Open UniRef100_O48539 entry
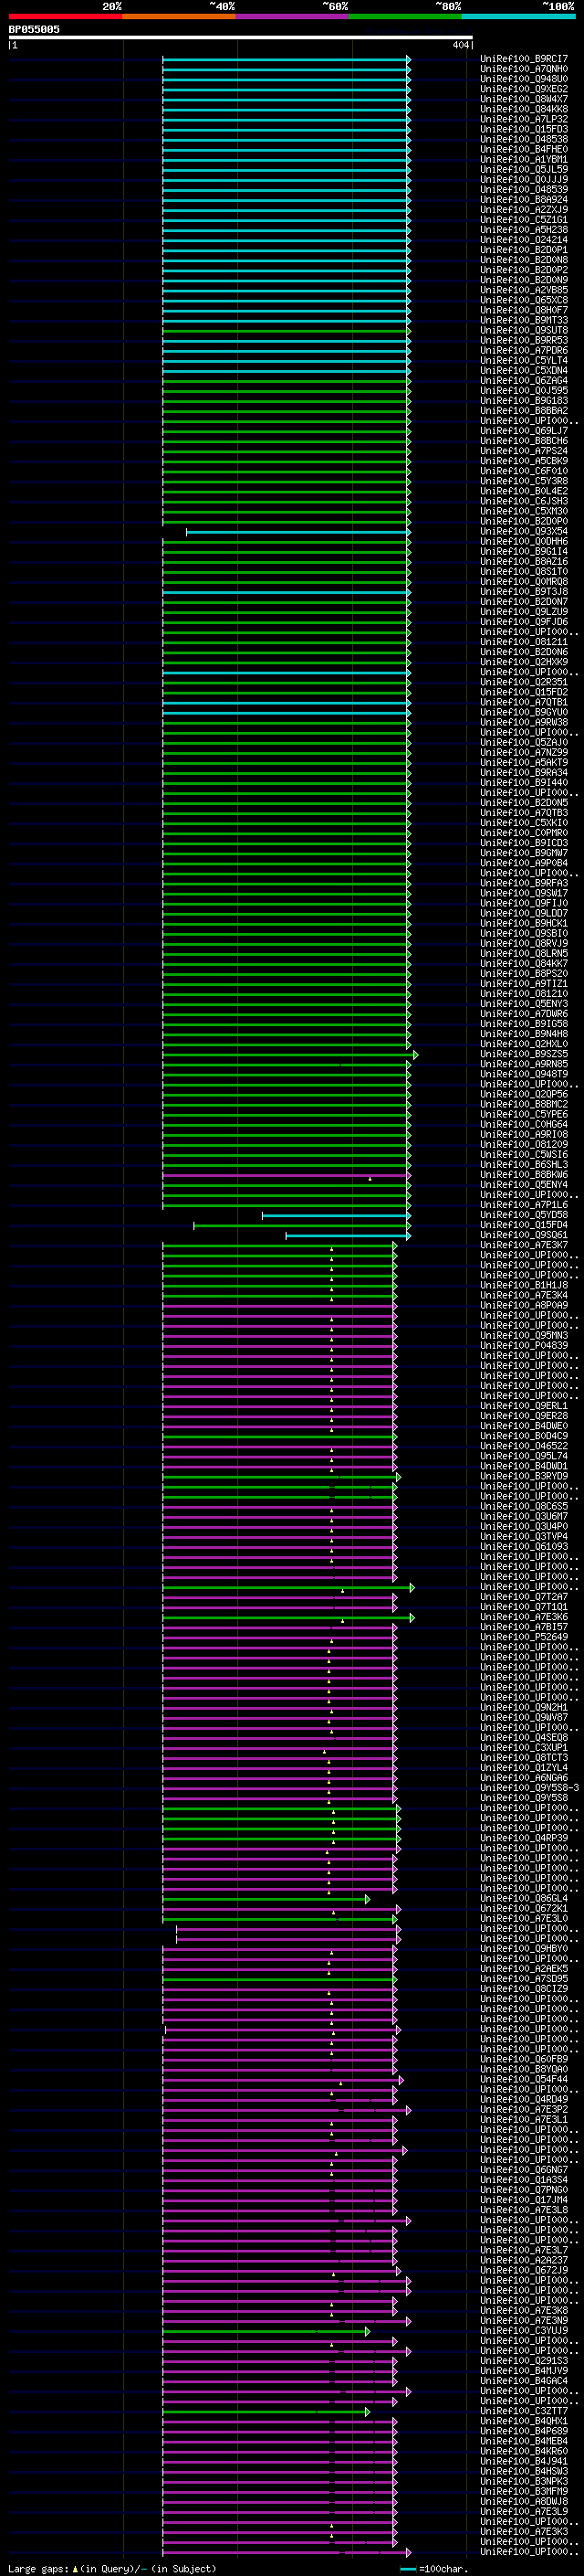The width and height of the screenshot is (584, 2576). point(524,189)
